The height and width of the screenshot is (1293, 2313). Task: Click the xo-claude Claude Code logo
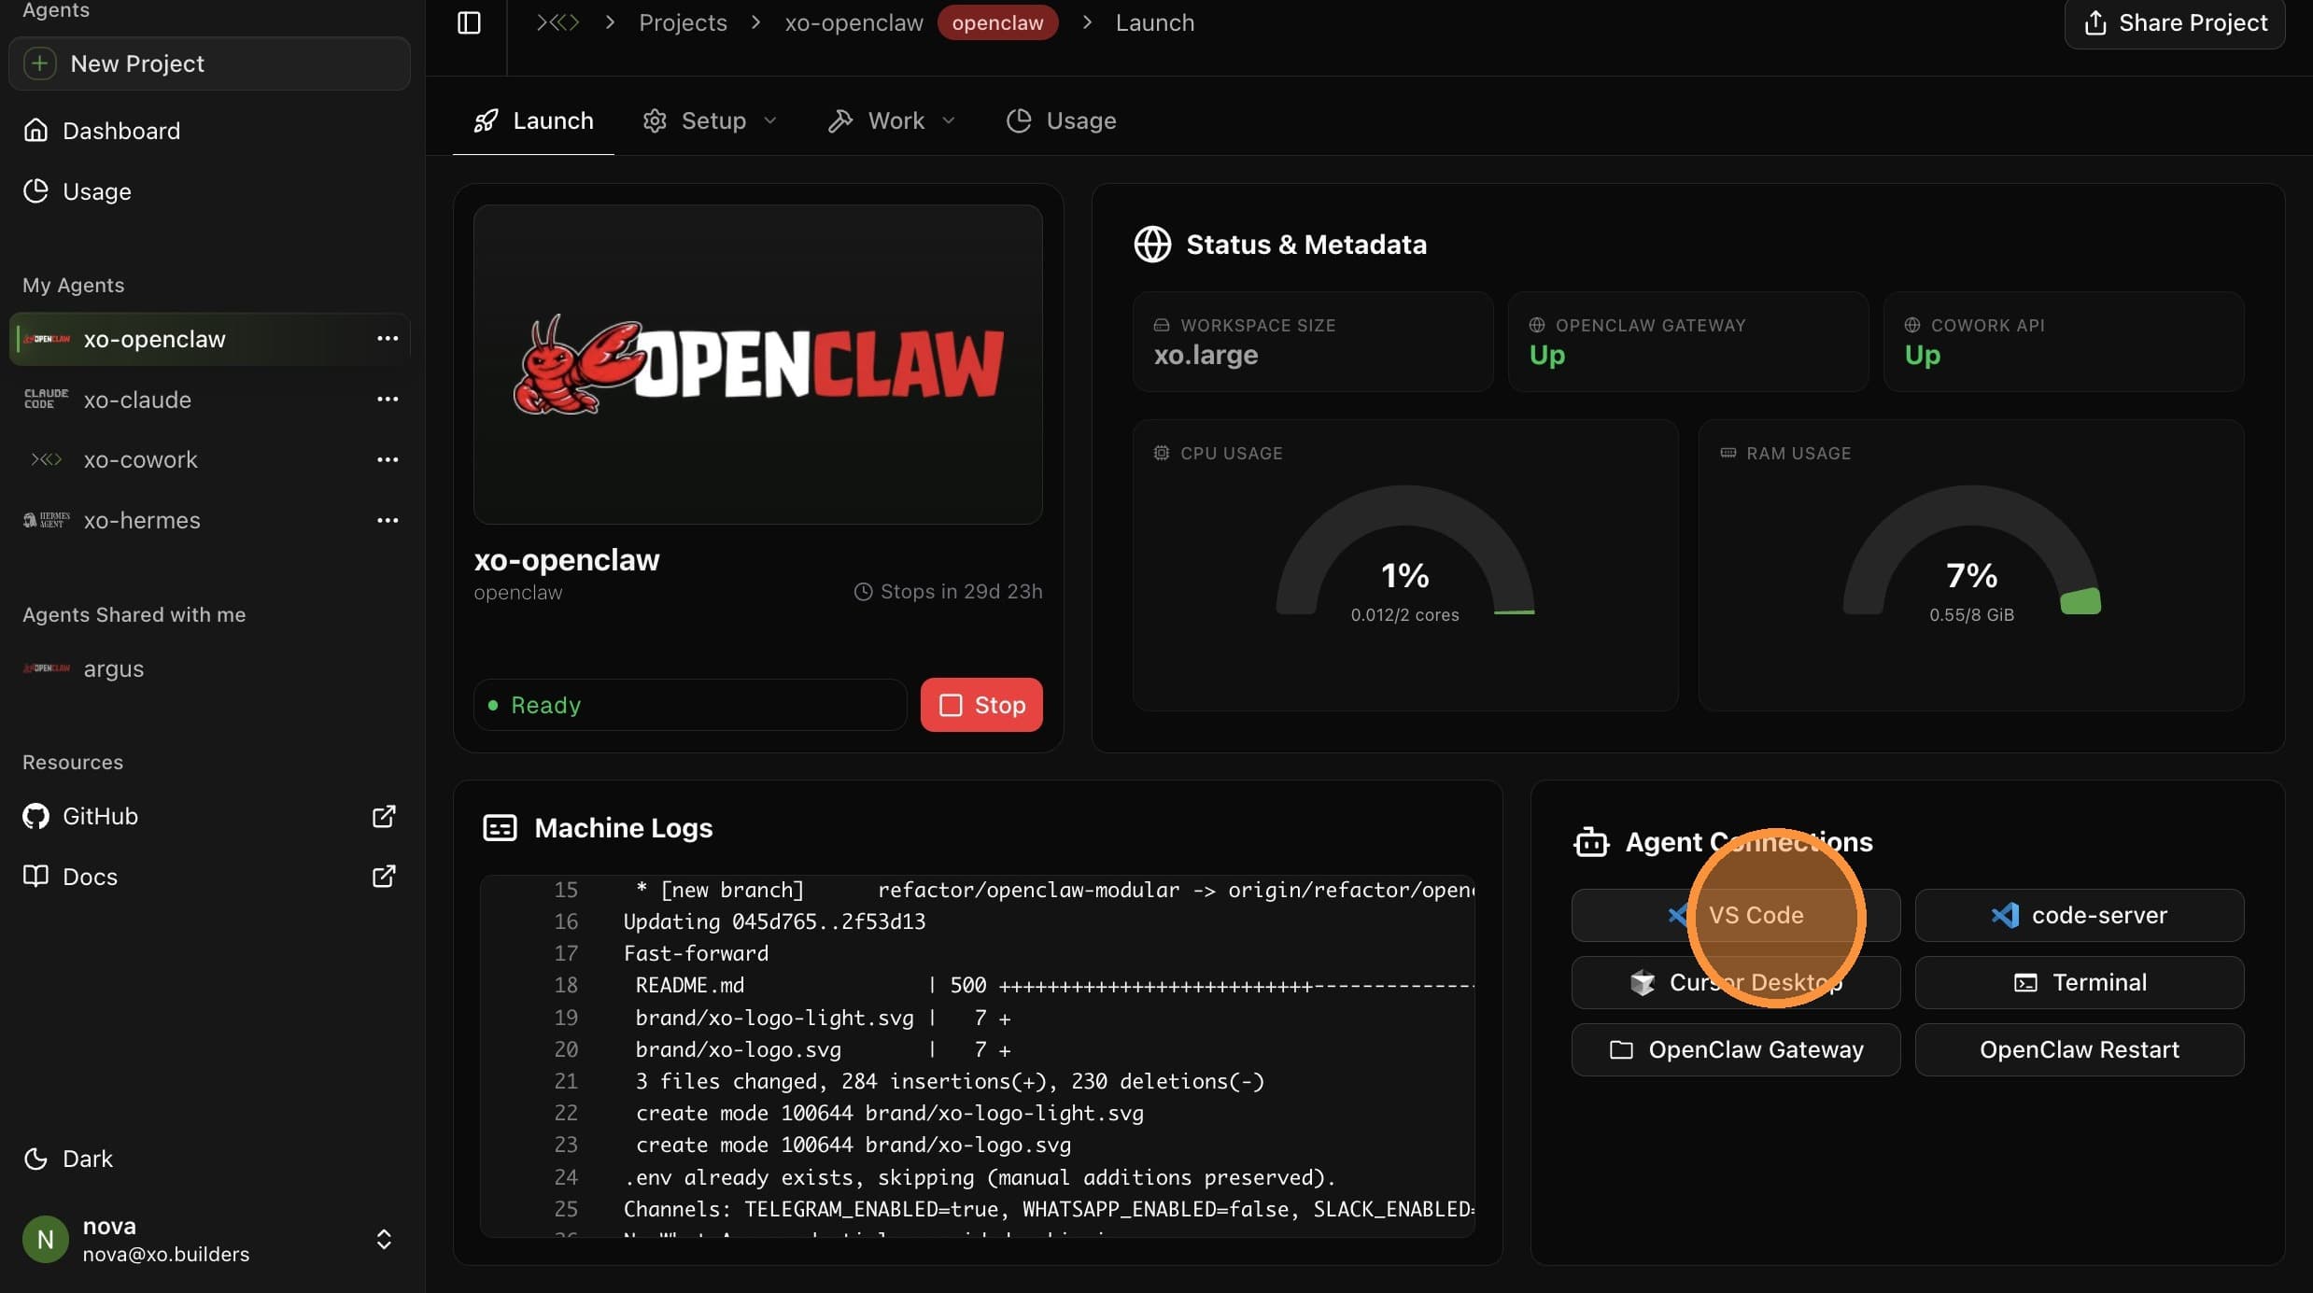46,399
